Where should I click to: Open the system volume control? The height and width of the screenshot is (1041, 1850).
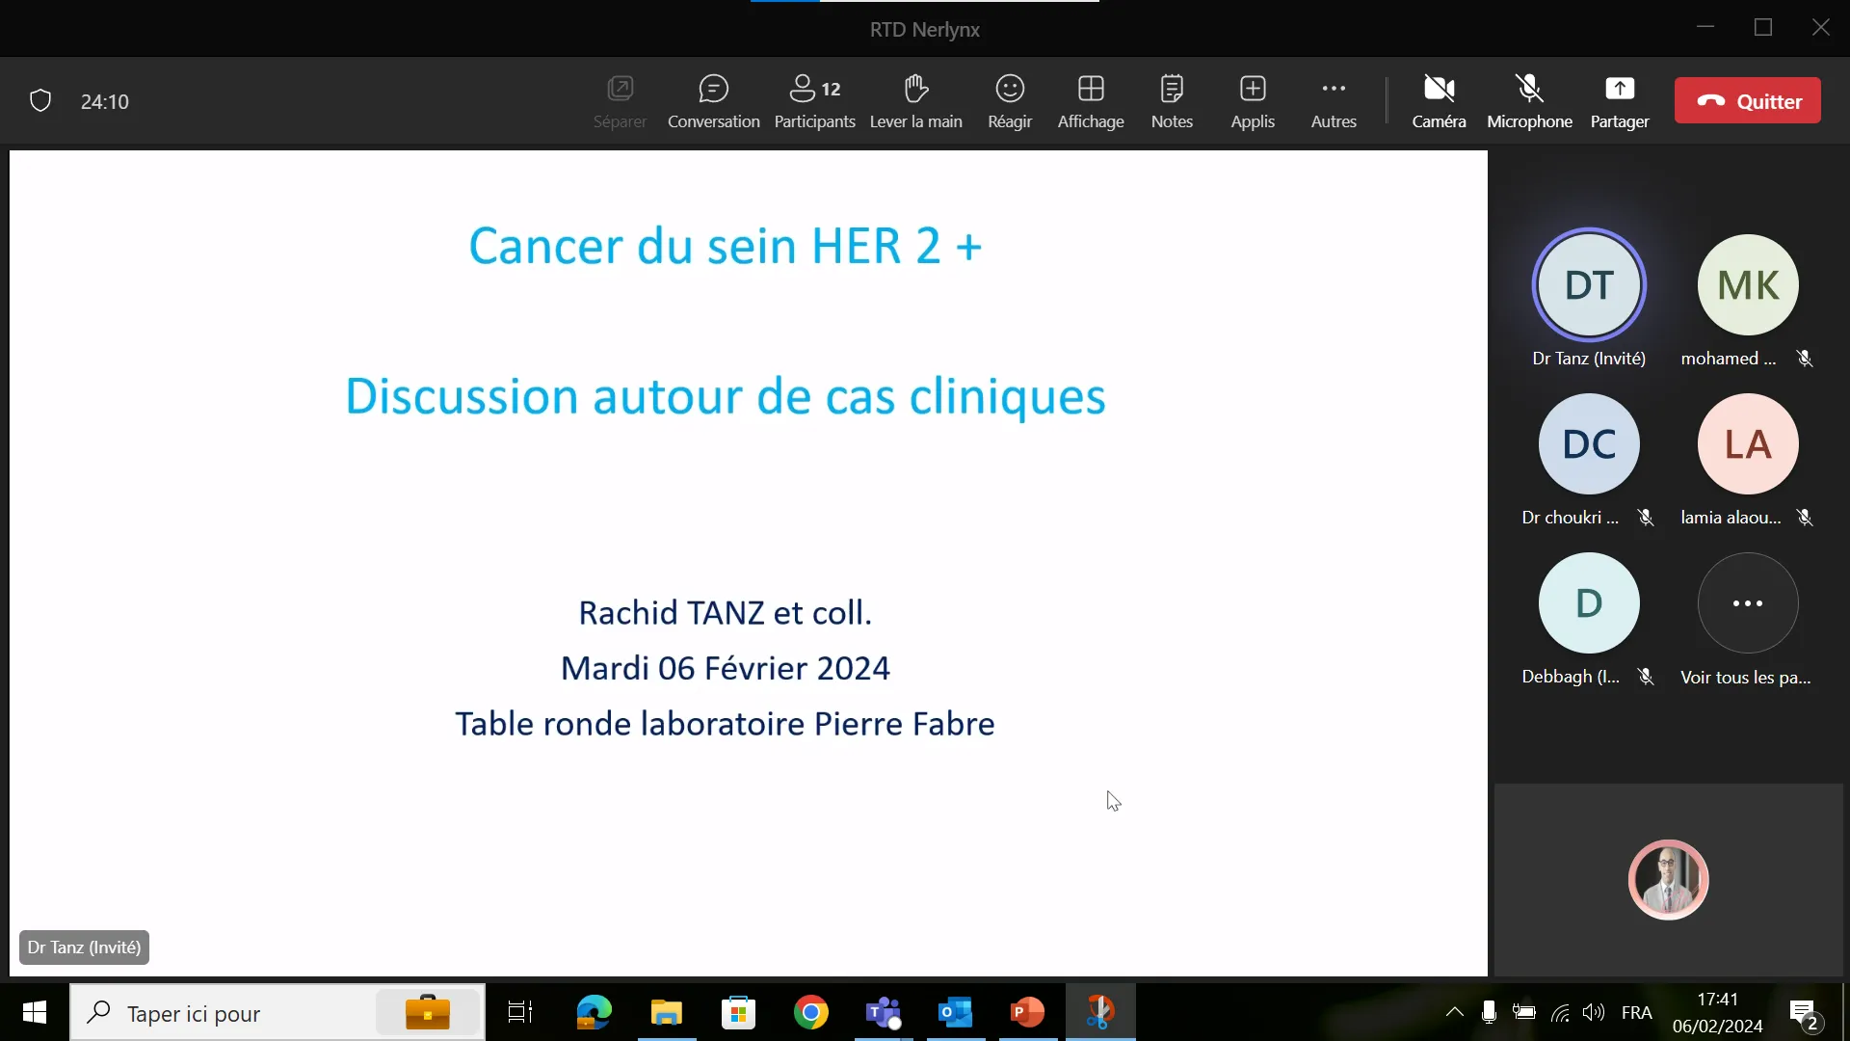pyautogui.click(x=1595, y=1012)
